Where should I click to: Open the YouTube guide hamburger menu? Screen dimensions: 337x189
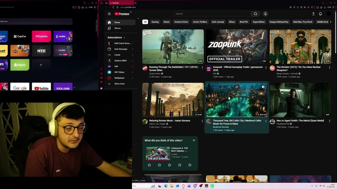coord(109,14)
